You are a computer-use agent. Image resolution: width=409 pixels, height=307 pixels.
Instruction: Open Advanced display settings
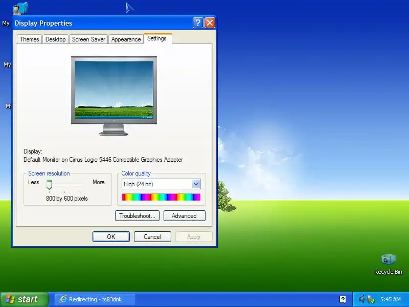[x=185, y=216]
